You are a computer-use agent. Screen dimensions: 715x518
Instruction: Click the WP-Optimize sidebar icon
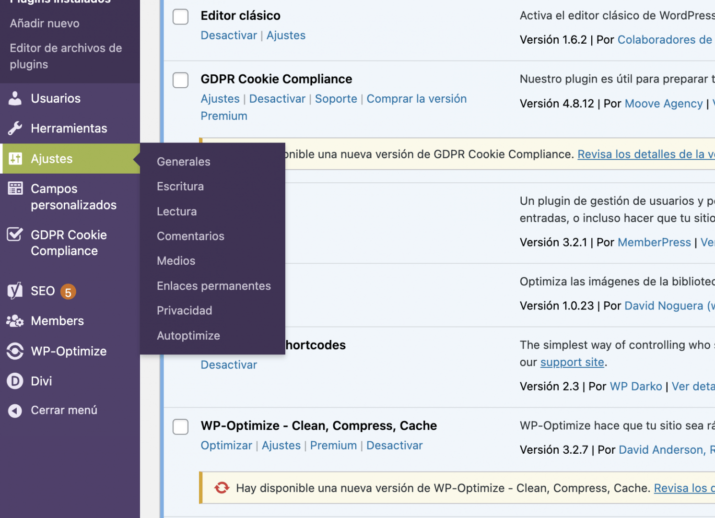(x=15, y=351)
